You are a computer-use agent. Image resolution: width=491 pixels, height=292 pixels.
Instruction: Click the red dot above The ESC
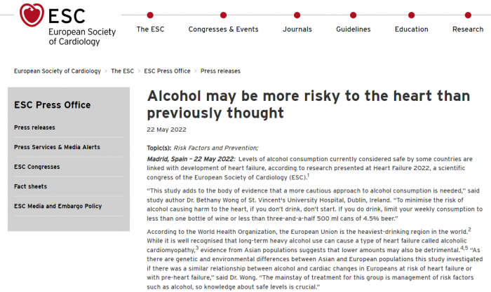[149, 14]
